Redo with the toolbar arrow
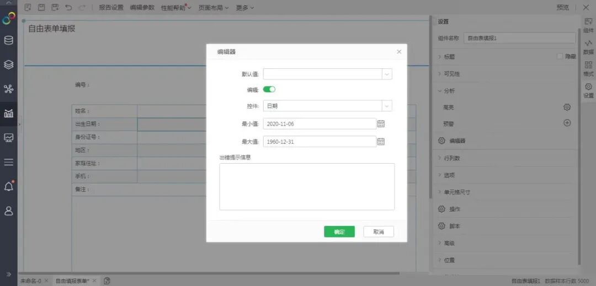The width and height of the screenshot is (596, 286). 82,7
